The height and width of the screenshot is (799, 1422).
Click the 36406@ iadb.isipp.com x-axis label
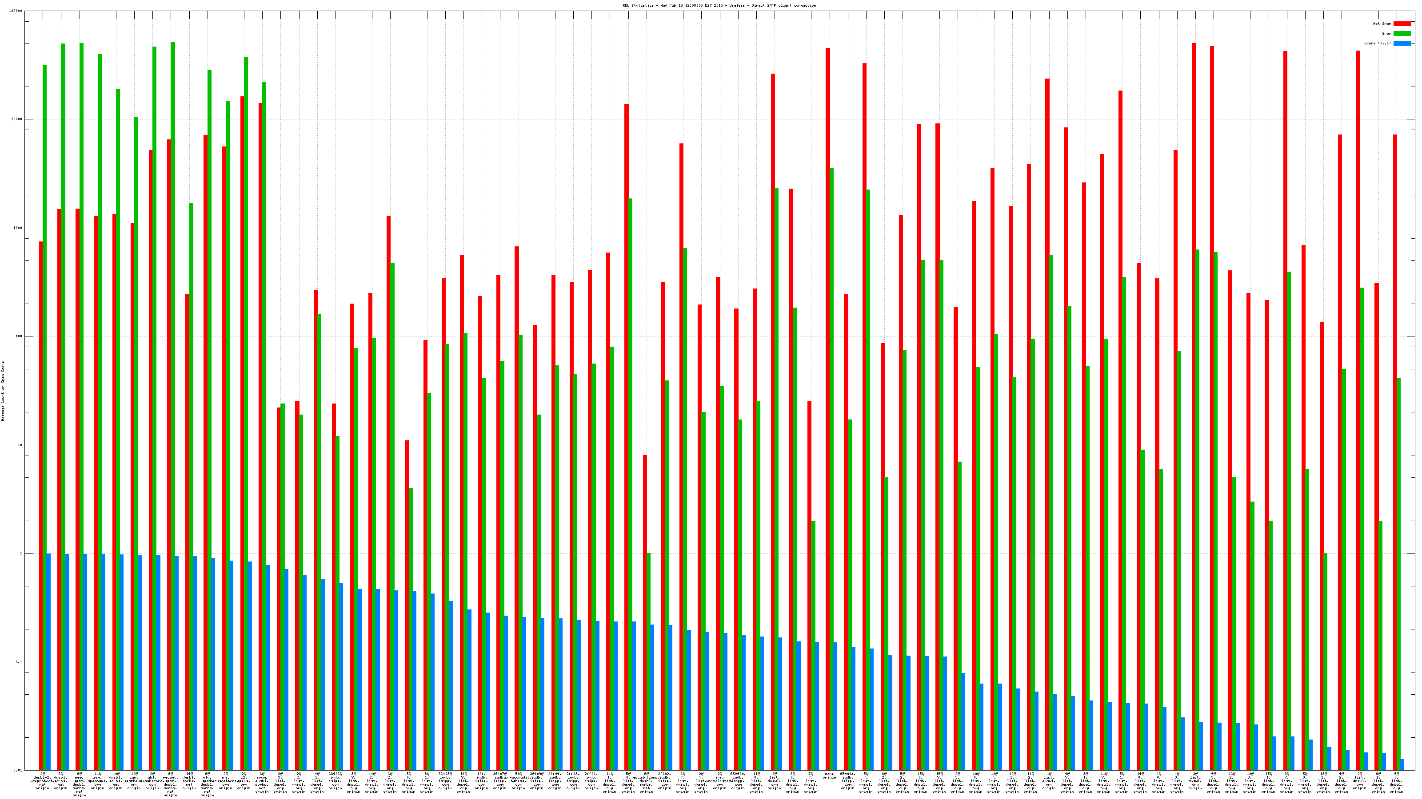coord(335,781)
